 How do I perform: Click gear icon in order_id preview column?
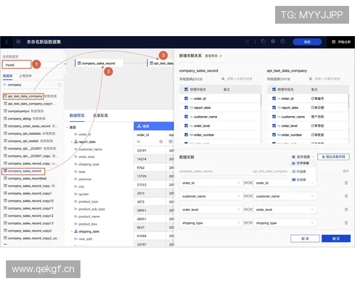tap(160, 142)
